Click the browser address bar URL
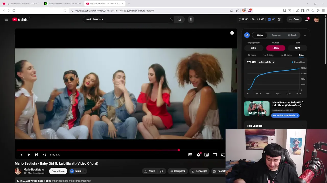 pyautogui.click(x=115, y=11)
